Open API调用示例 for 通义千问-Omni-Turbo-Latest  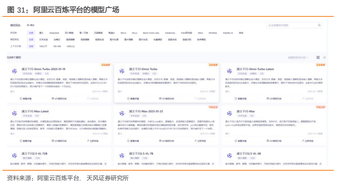(274, 99)
